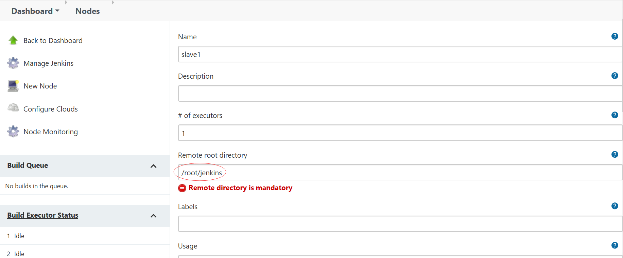Screen dimensions: 623x258
Task: Open help for the Description field
Action: 615,76
